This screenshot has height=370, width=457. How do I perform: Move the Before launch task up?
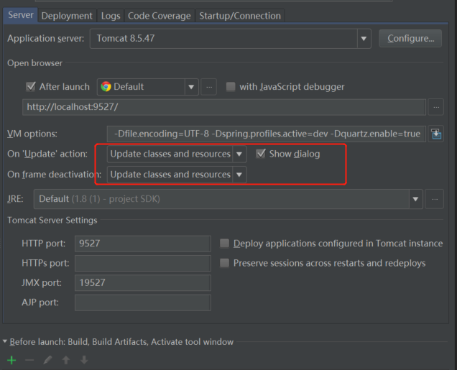[x=66, y=361]
